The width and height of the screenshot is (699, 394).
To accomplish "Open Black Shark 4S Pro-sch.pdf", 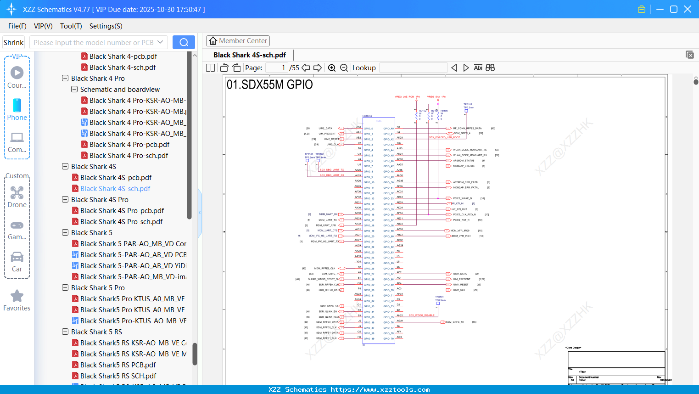I will [x=122, y=221].
